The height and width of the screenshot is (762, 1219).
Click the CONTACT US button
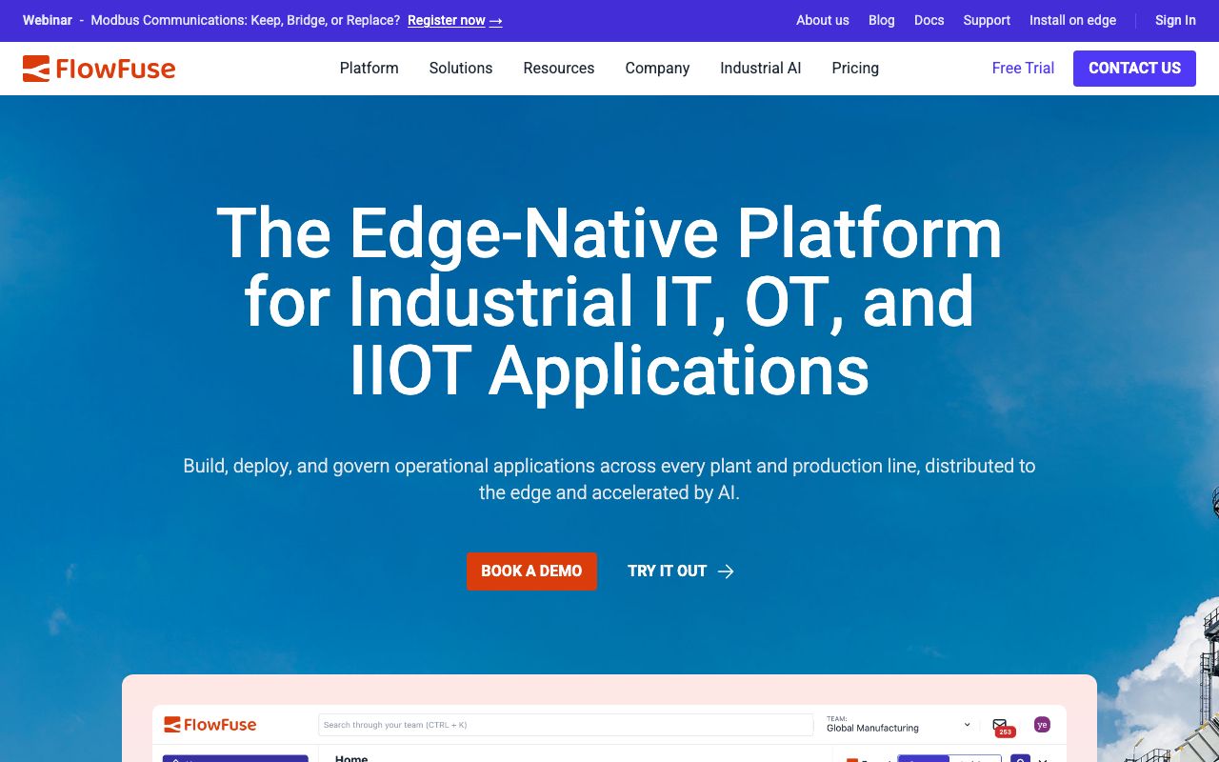coord(1134,69)
